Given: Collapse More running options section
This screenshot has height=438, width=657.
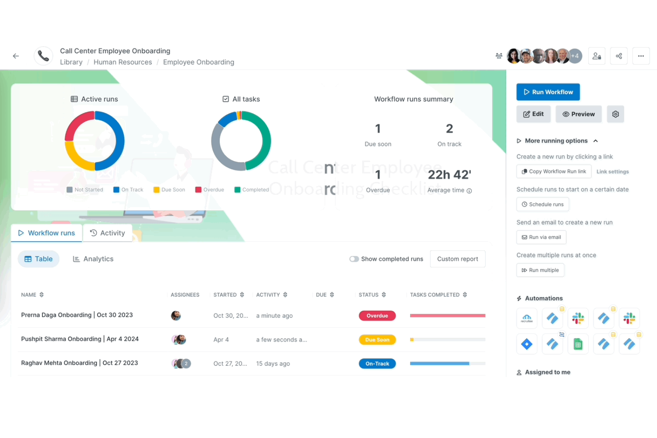Looking at the screenshot, I should point(595,141).
